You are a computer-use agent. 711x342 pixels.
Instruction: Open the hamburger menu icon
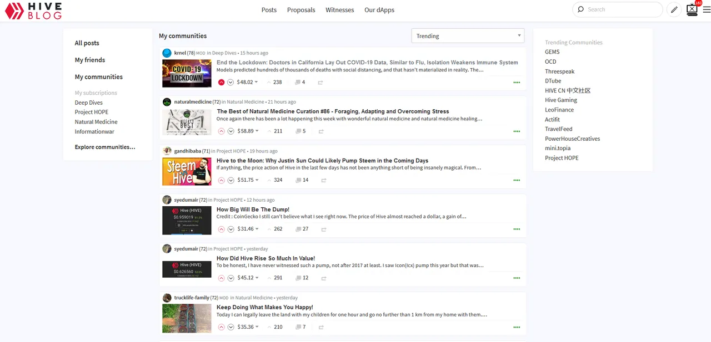tap(707, 9)
